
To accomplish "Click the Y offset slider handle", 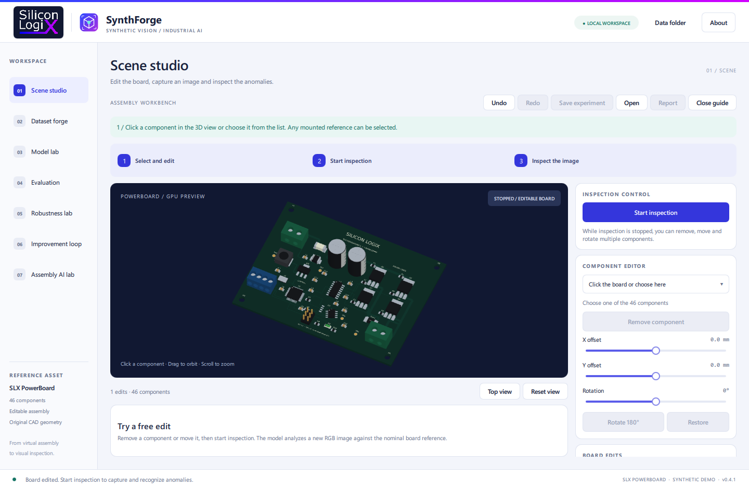I will click(656, 376).
